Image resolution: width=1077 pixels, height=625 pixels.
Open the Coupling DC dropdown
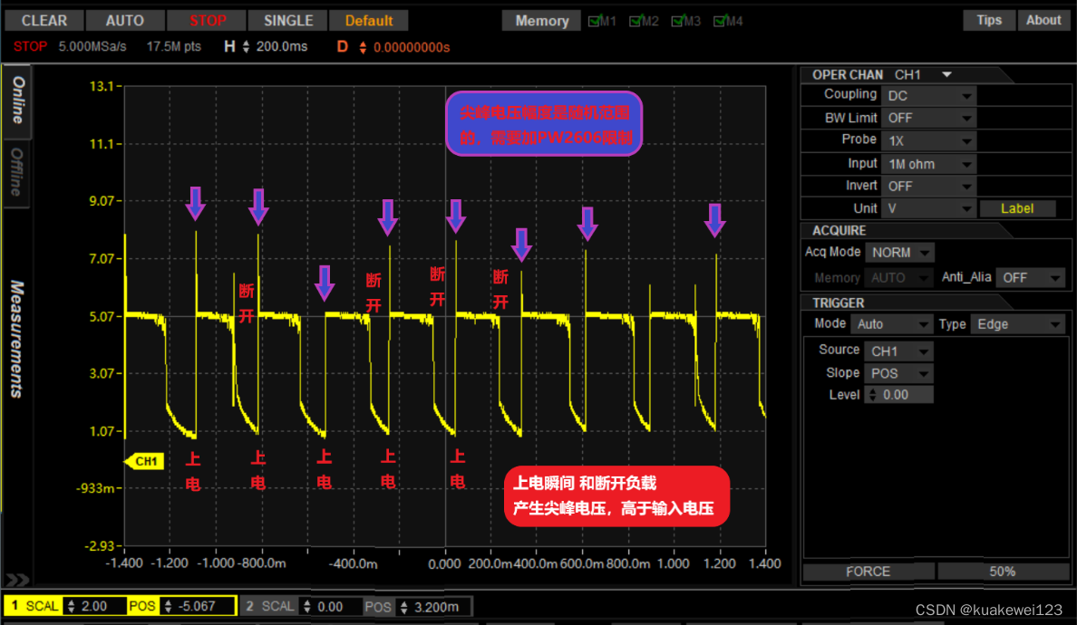pyautogui.click(x=928, y=96)
